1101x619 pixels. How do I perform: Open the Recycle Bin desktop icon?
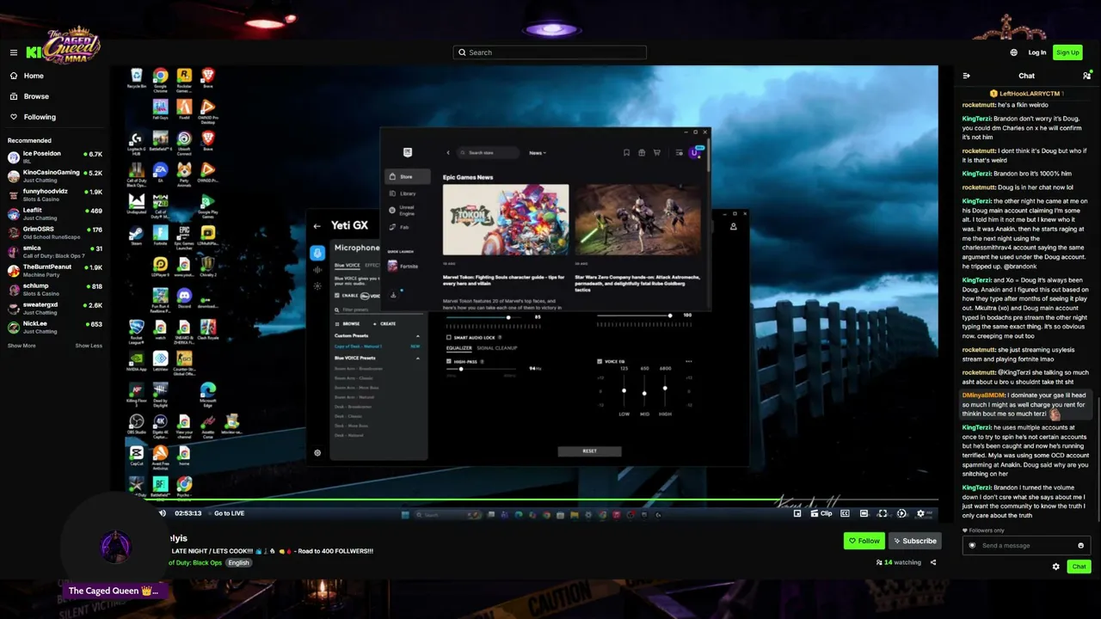click(x=136, y=78)
